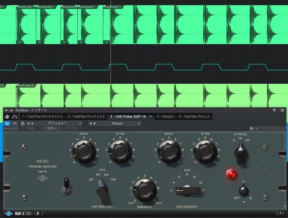This screenshot has height=218, width=288.
Task: Click the low frequency BOOST knob
Action: coord(84,152)
